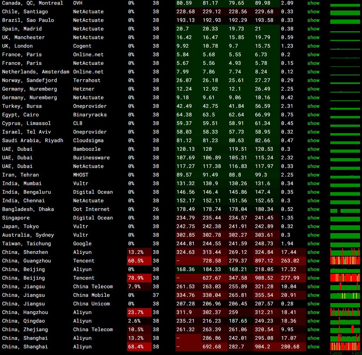
Task: Open show link for China, Shenzhen Aliyun
Action: (313, 252)
